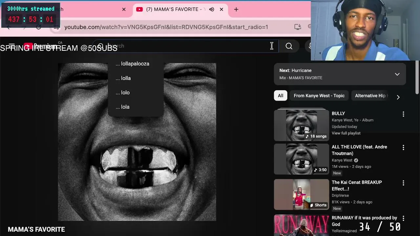Screen dimensions: 420x236
Task: Open The Kai Cenat BREAKUP Effect Shorts thumbnail
Action: 301,194
